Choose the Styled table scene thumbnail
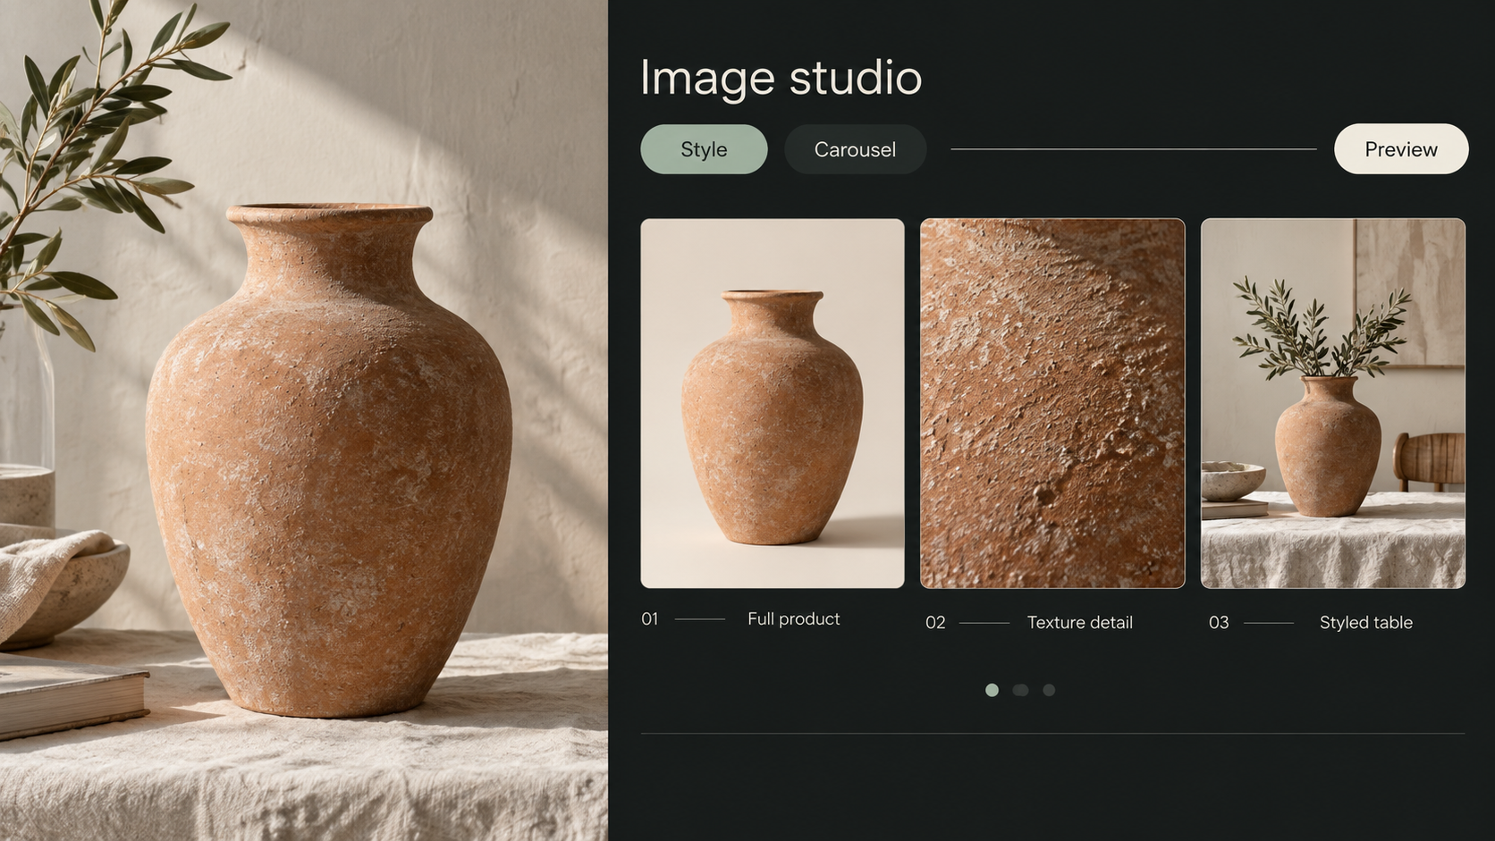Viewport: 1495px width, 841px height. pos(1333,403)
